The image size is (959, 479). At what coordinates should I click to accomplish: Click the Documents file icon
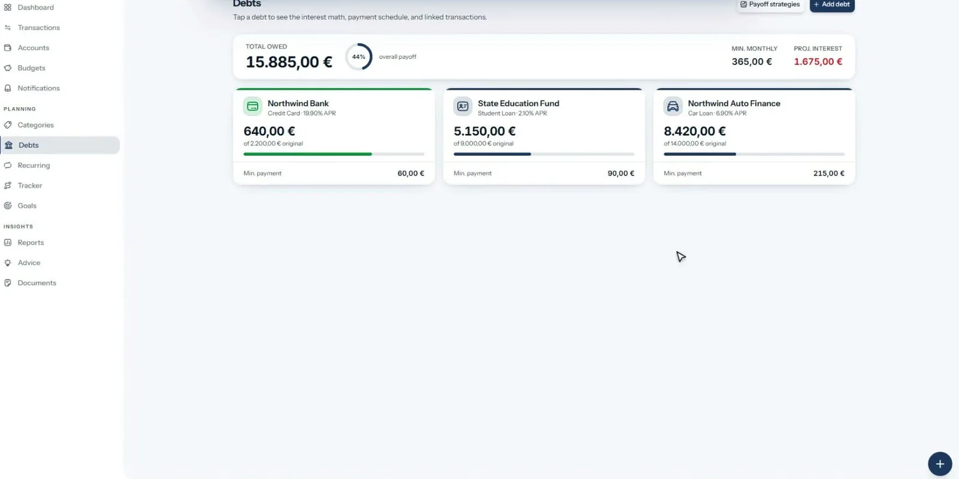pos(8,283)
